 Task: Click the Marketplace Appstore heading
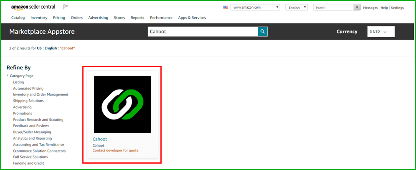pos(42,32)
